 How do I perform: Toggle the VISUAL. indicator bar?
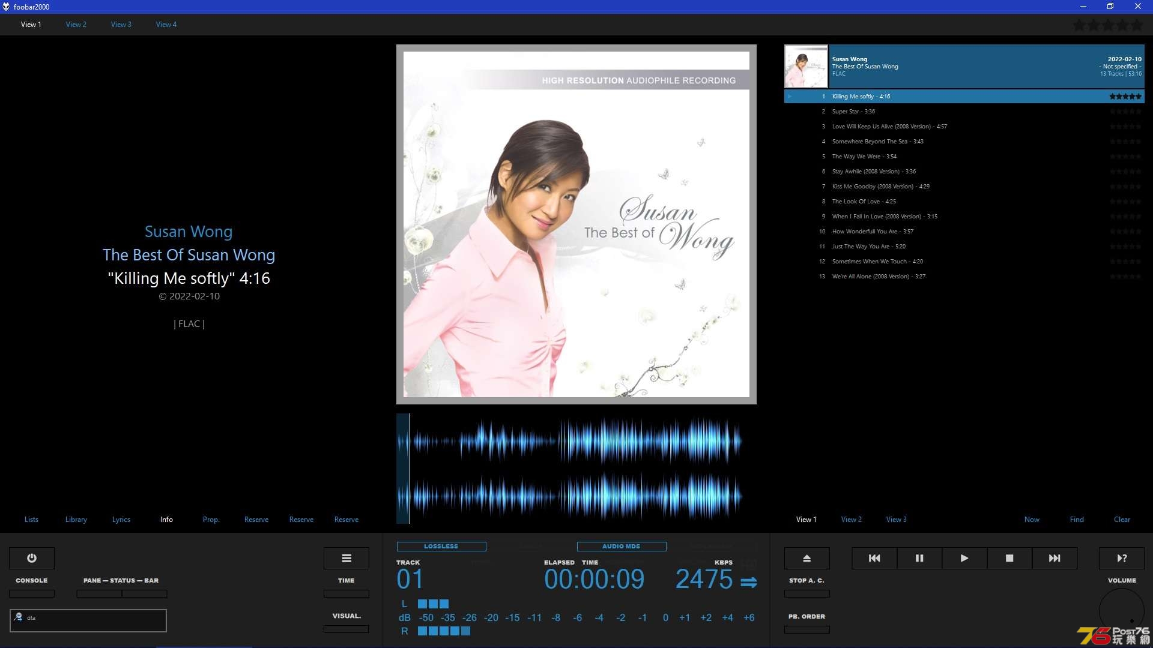[x=347, y=629]
